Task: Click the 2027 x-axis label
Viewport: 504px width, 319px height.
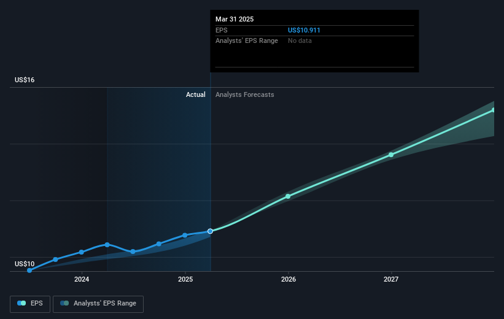Action: point(391,280)
